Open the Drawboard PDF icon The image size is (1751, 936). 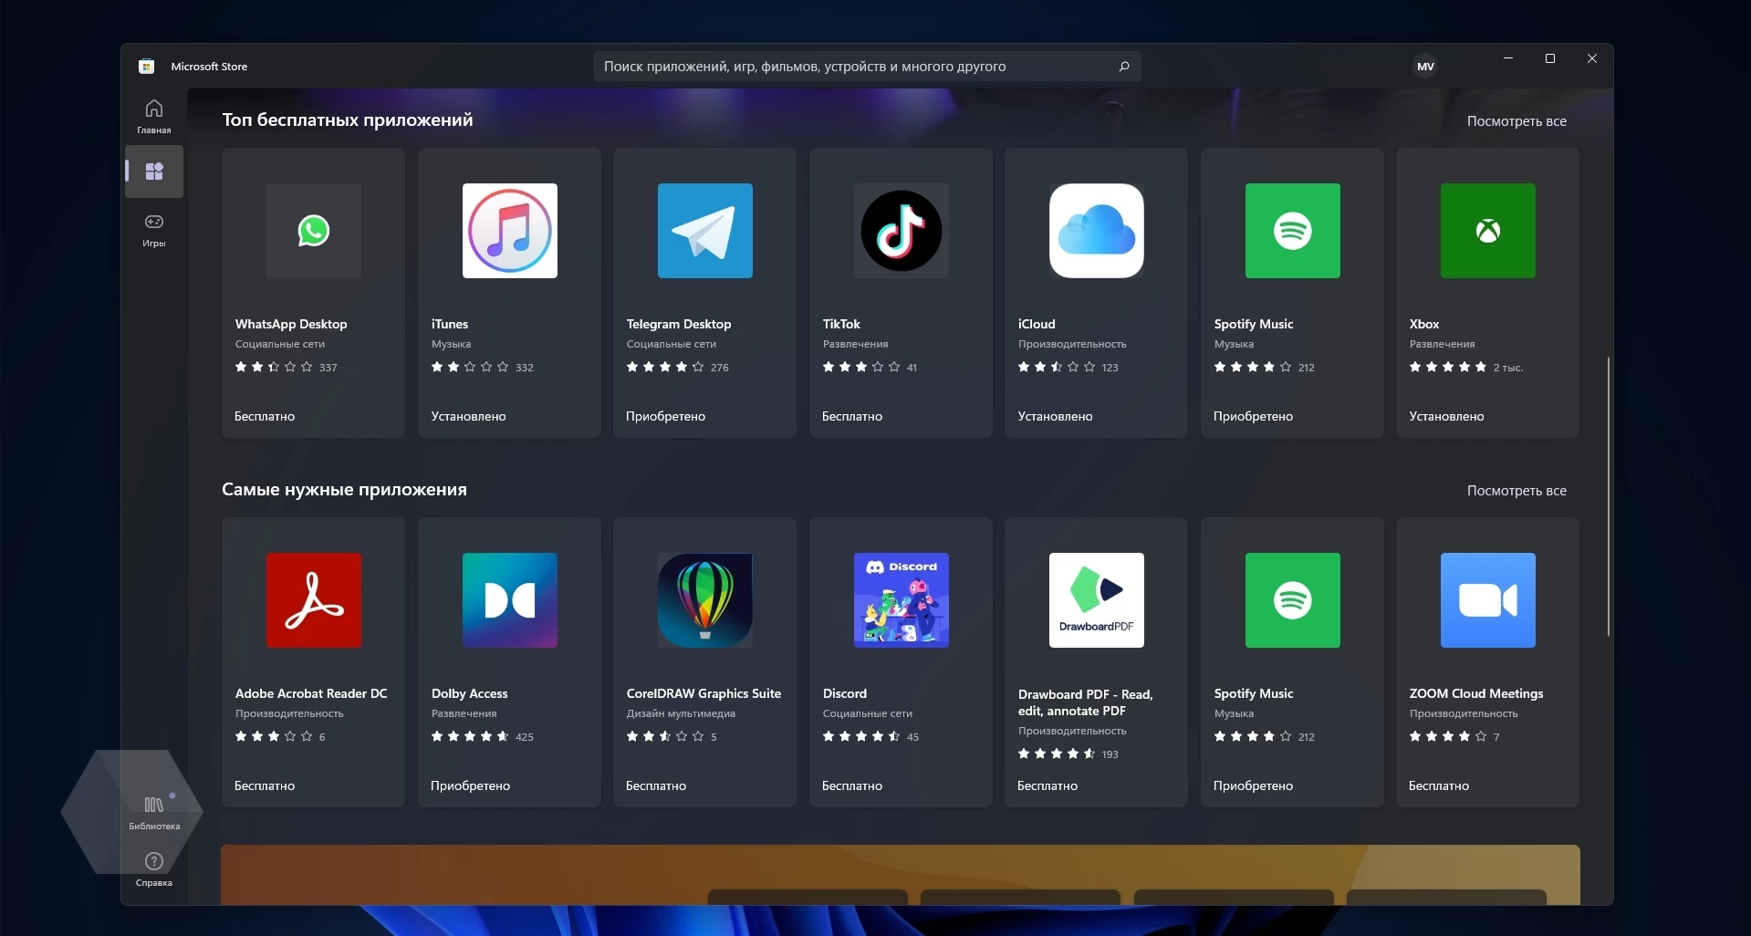[1096, 600]
